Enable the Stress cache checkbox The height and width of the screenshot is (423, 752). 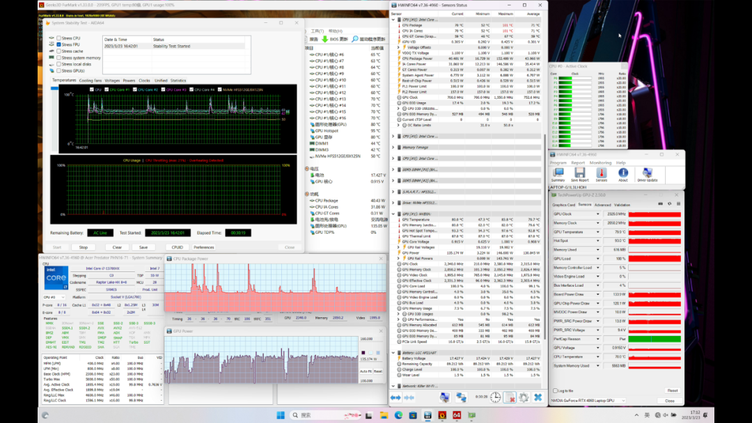pyautogui.click(x=59, y=51)
